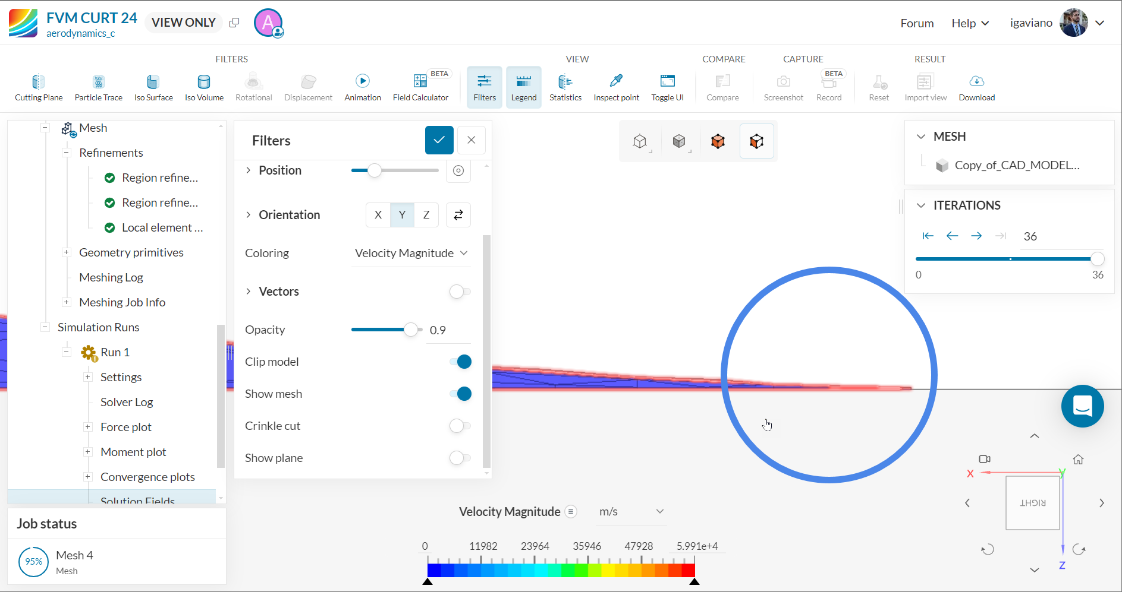The height and width of the screenshot is (592, 1122).
Task: Expand Geometry primitives tree node
Action: pyautogui.click(x=67, y=252)
